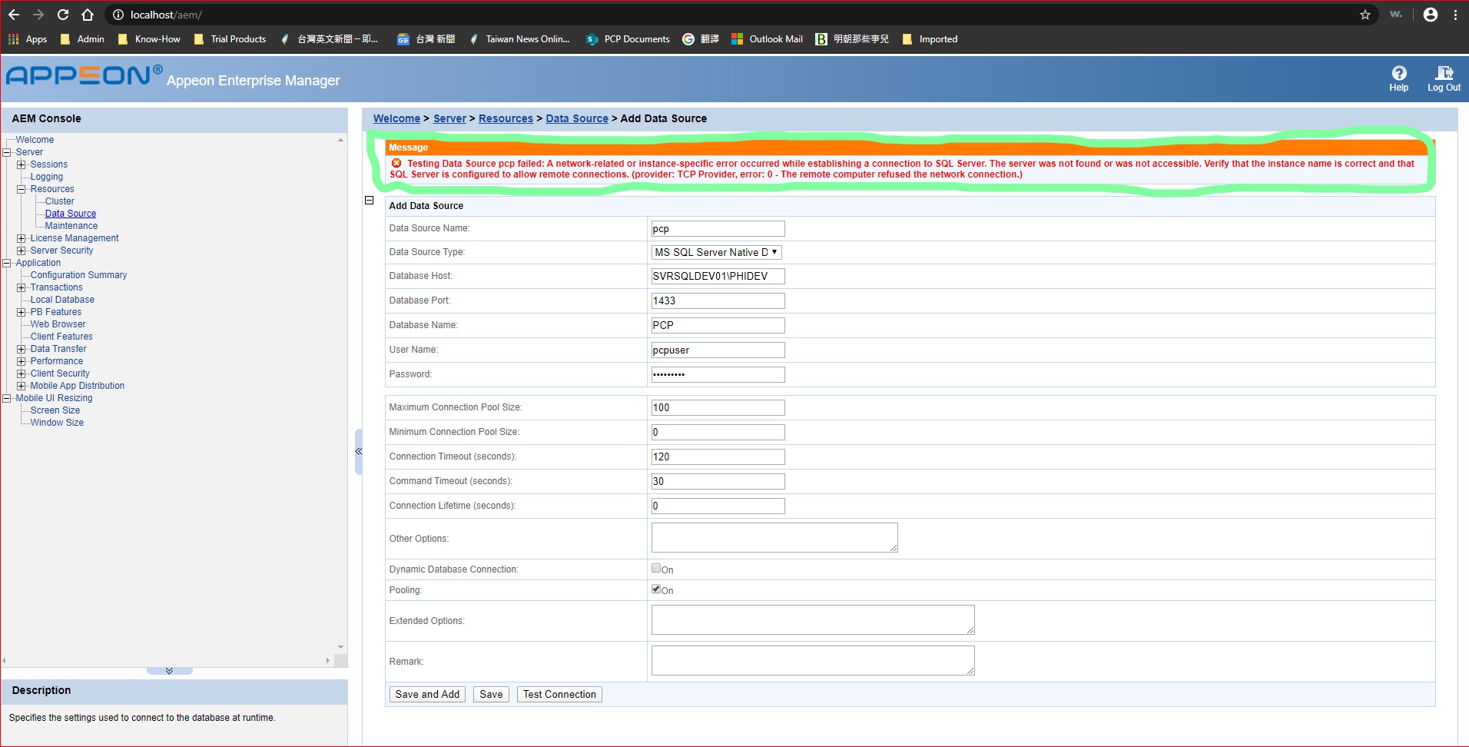Uncheck the Pooling checkbox
The height and width of the screenshot is (747, 1469).
[x=656, y=589]
